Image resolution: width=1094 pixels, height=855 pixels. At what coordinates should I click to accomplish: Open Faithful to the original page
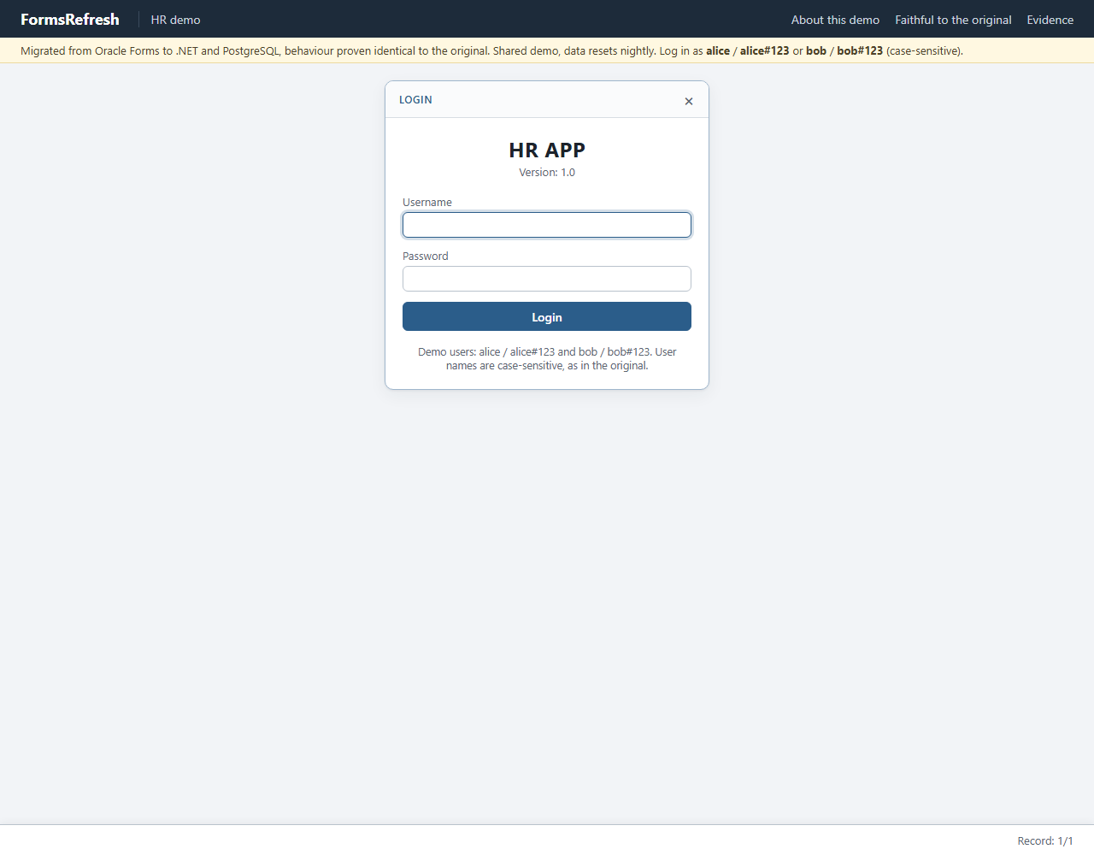(953, 20)
